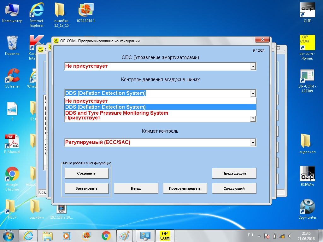
Task: Click the tyre pressure control dropdown arrow
Action: point(253,93)
